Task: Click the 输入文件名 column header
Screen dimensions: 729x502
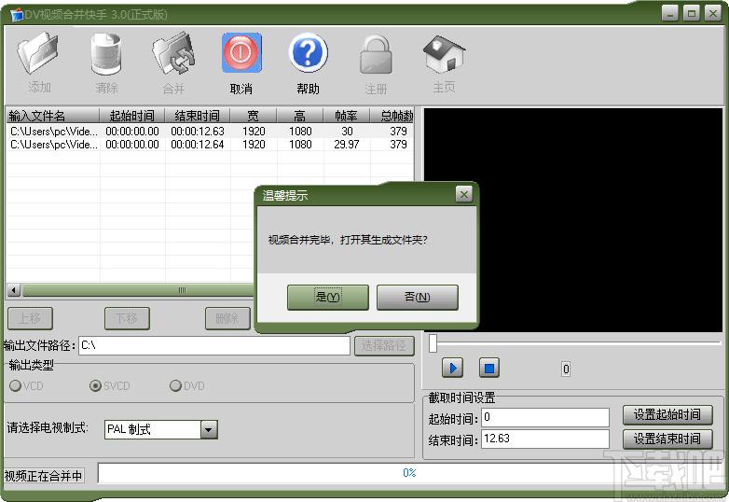Action: (52, 116)
